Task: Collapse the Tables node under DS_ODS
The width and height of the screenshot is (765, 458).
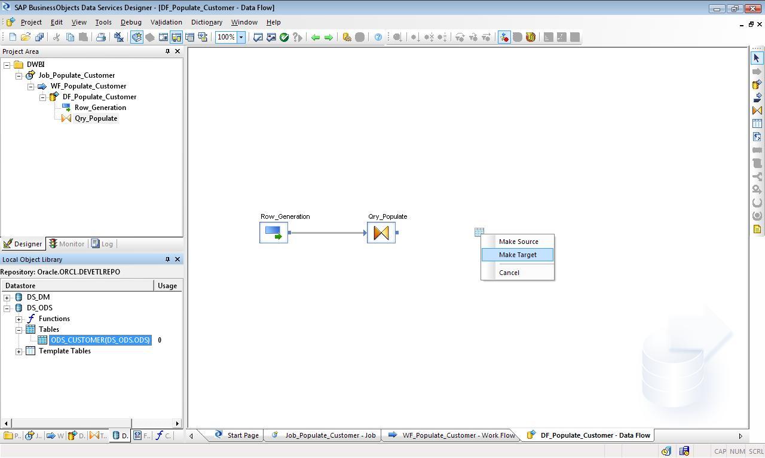Action: pos(19,329)
